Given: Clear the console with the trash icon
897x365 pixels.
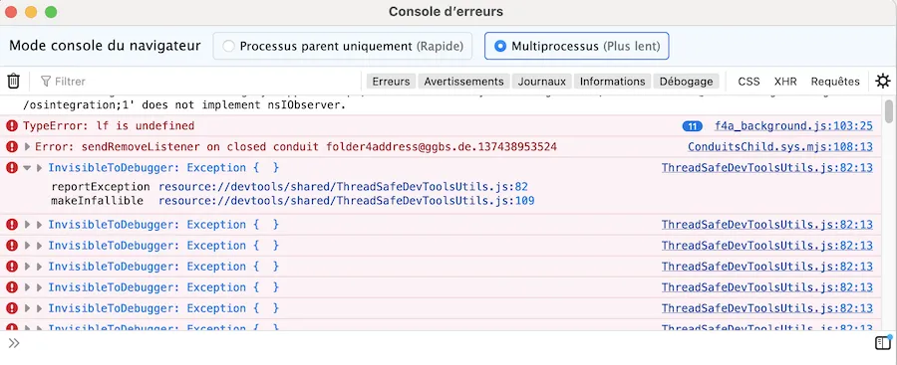Looking at the screenshot, I should coord(14,82).
